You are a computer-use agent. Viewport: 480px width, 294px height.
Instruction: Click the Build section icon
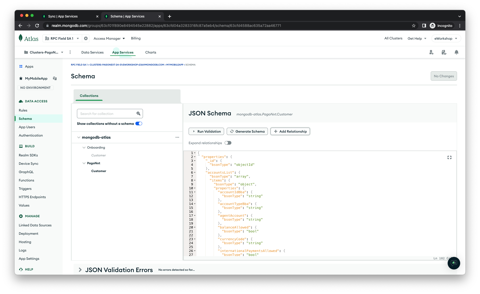tap(21, 146)
